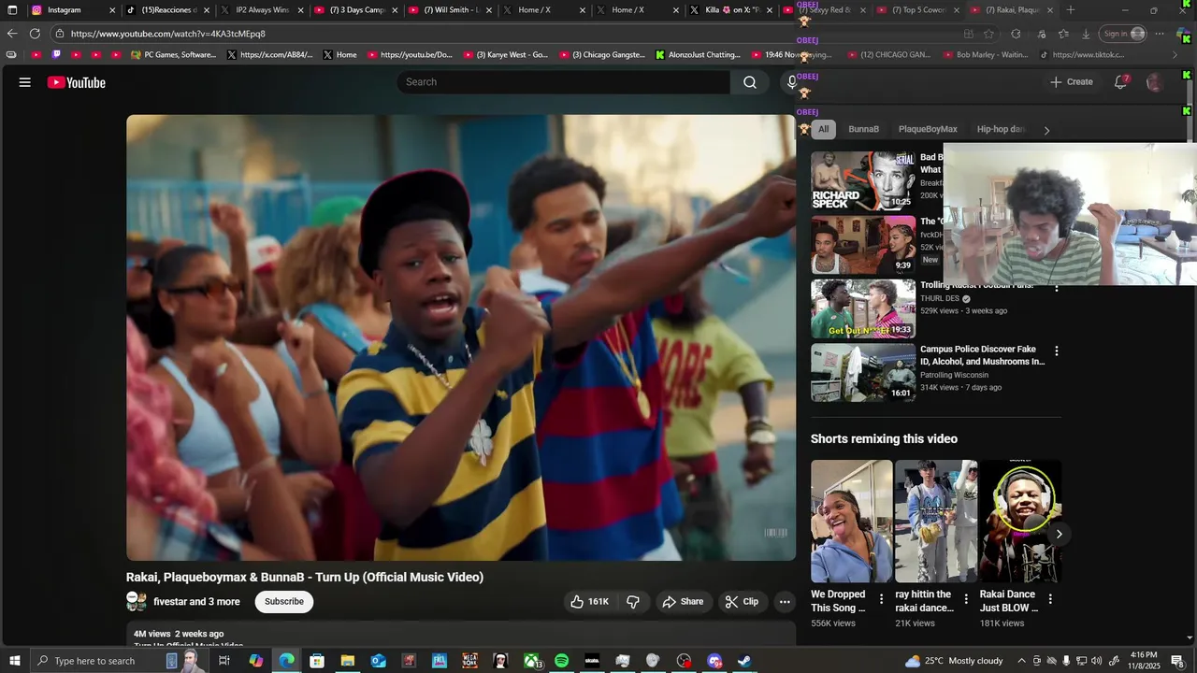Open options for Rakai Dance short

1050,599
